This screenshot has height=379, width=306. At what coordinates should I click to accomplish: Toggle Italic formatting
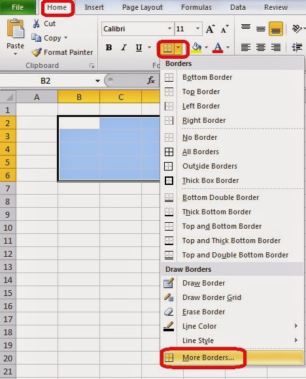[x=124, y=47]
